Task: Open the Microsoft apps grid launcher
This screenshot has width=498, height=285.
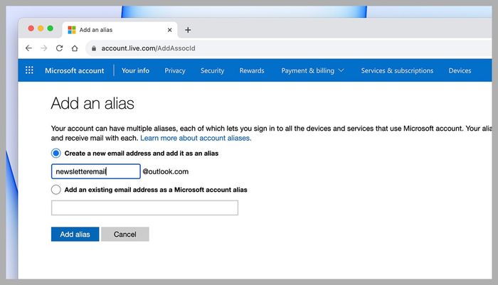Action: 29,70
